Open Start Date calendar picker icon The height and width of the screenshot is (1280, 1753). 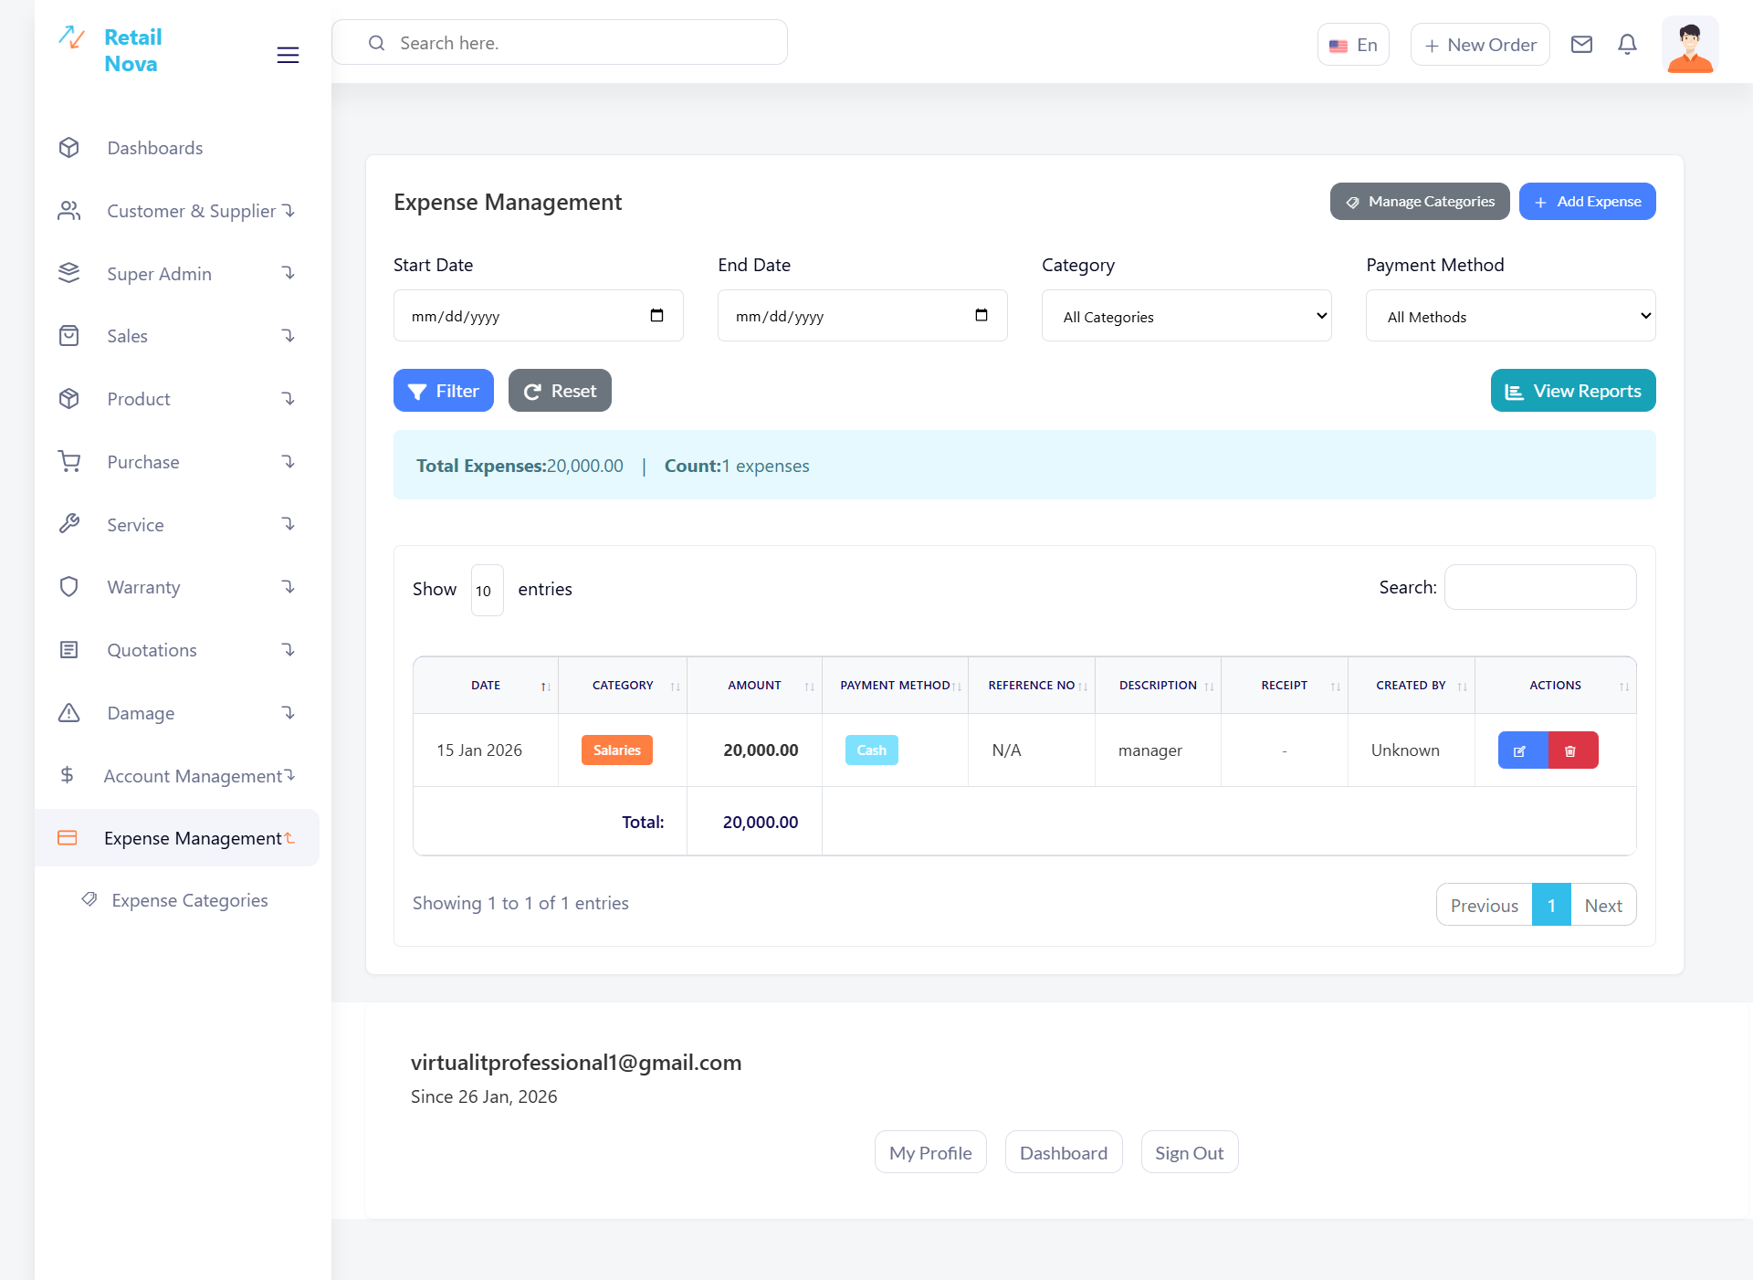tap(656, 316)
